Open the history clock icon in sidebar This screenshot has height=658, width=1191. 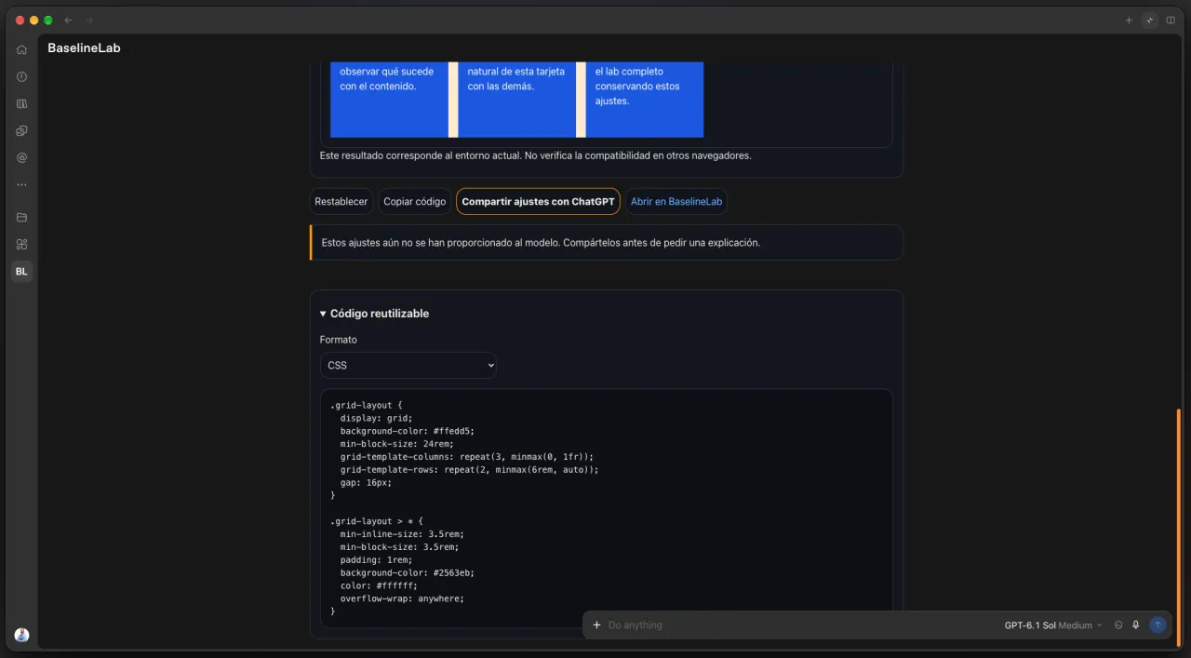click(21, 76)
